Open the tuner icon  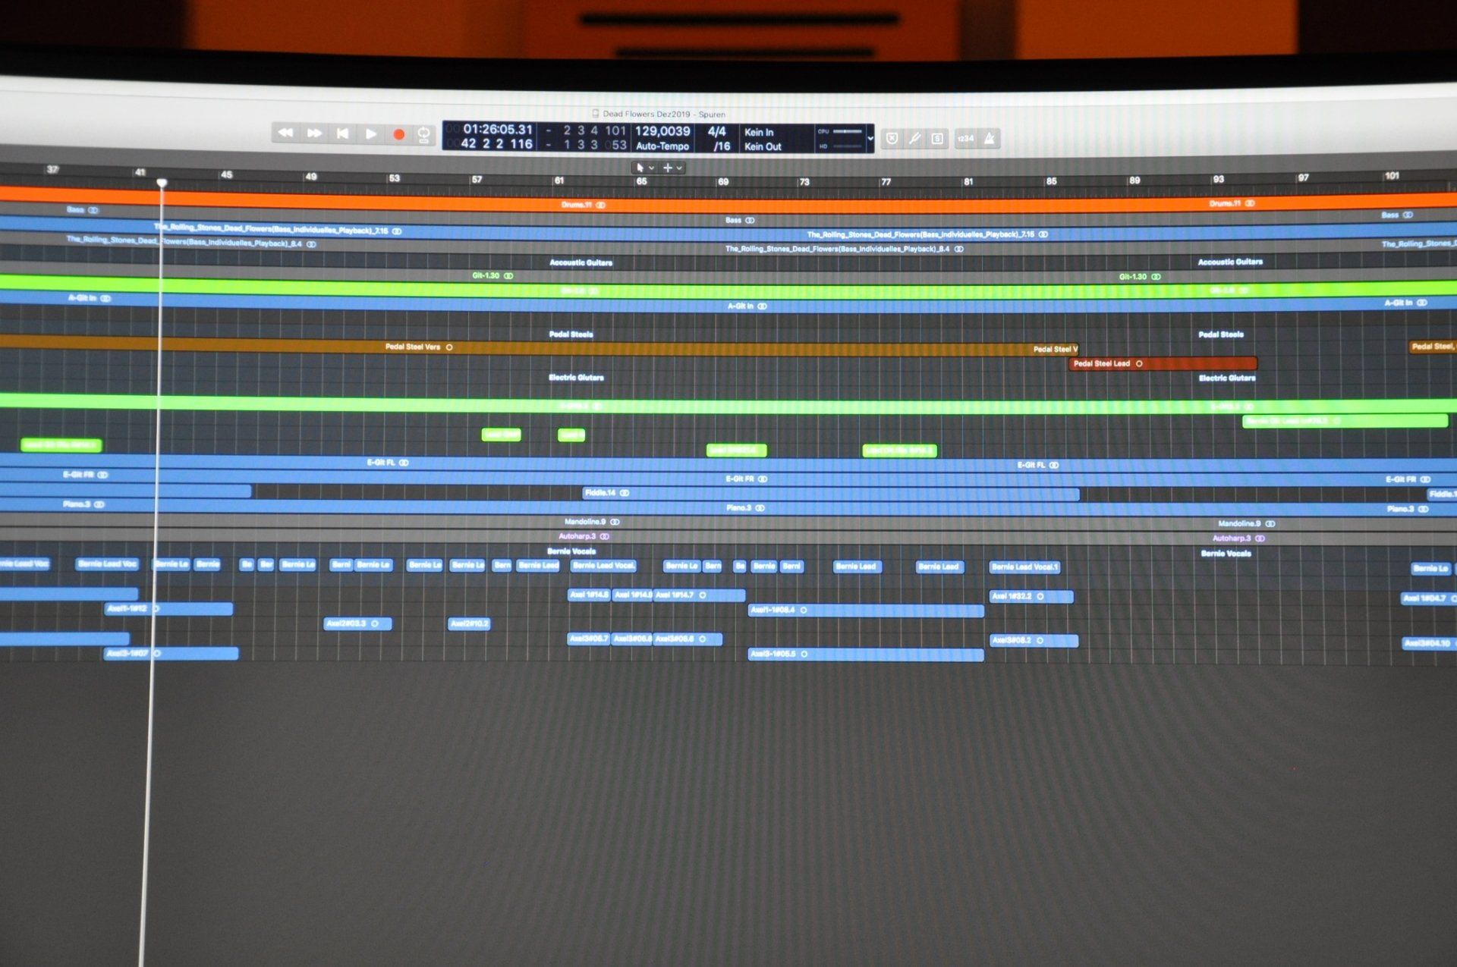pyautogui.click(x=915, y=139)
